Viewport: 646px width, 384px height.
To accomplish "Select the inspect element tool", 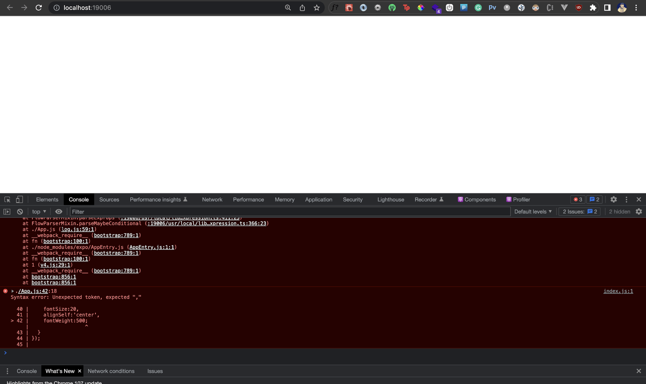I will (x=7, y=199).
